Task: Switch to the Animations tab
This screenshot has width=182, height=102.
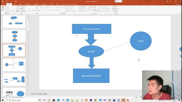Action: [36, 4]
